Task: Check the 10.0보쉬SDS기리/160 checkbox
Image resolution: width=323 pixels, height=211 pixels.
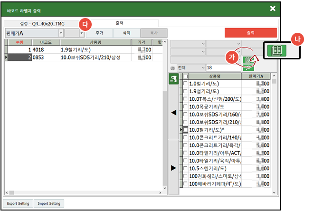Action: [185, 114]
